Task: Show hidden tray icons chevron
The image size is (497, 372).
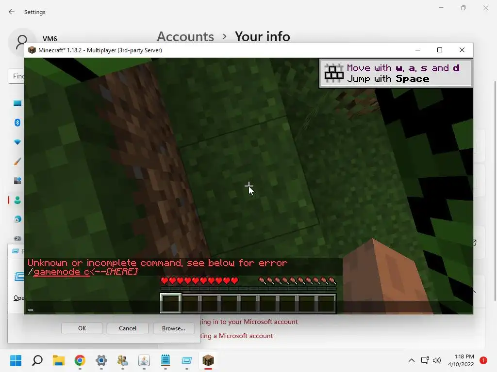Action: tap(412, 360)
